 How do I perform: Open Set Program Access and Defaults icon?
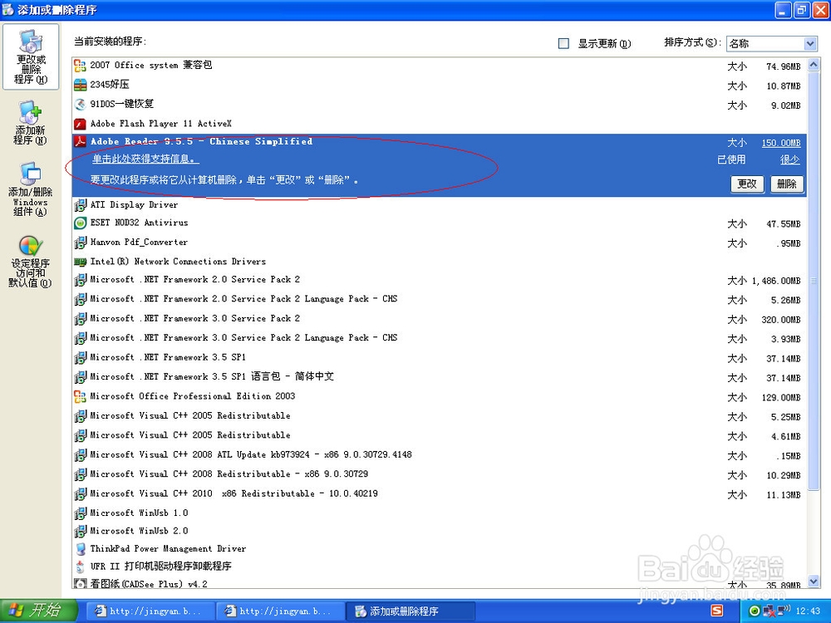[30, 262]
